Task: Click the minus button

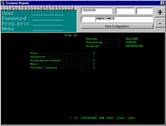Action: pyautogui.click(x=160, y=23)
